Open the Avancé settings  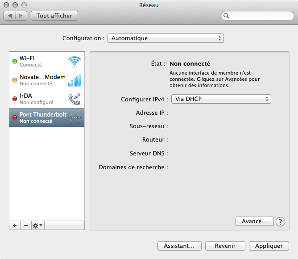tap(254, 221)
